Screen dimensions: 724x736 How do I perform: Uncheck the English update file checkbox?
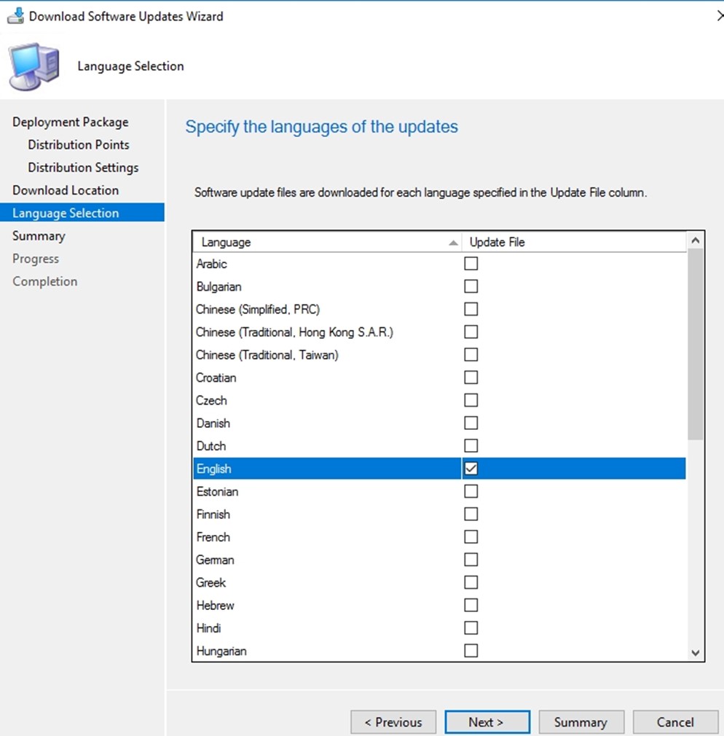(471, 469)
